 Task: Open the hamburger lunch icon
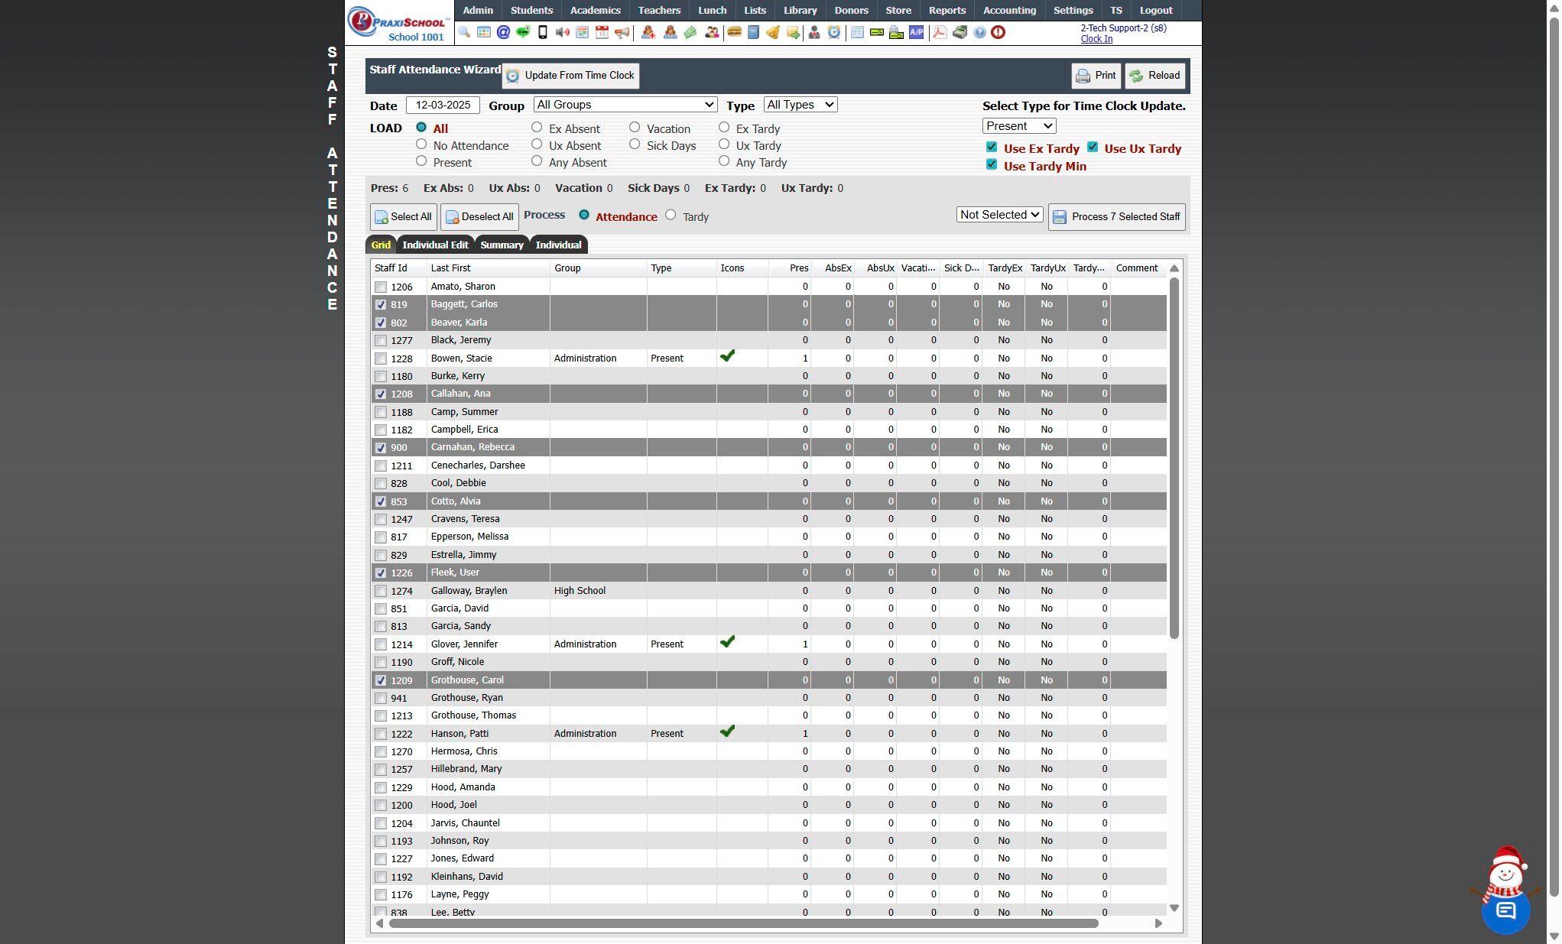[734, 32]
